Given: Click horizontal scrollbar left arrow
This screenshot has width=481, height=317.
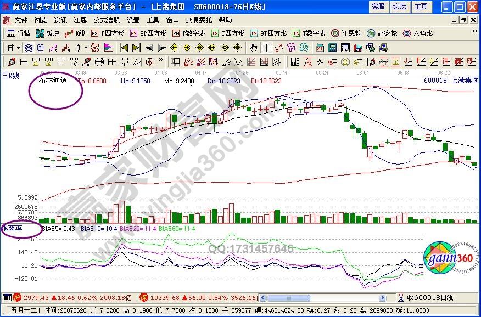Looking at the screenshot, I should point(263,298).
